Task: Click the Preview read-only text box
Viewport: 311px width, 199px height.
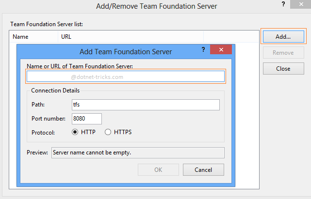Action: point(137,153)
